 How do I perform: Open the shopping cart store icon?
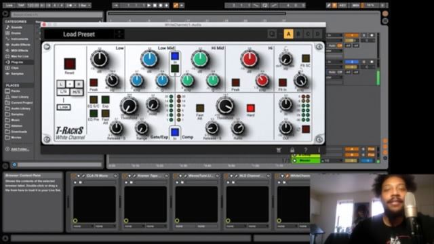click(279, 150)
